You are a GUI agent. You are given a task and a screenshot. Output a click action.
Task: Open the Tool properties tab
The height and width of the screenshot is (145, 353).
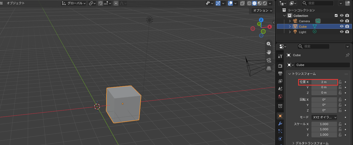pos(280,56)
